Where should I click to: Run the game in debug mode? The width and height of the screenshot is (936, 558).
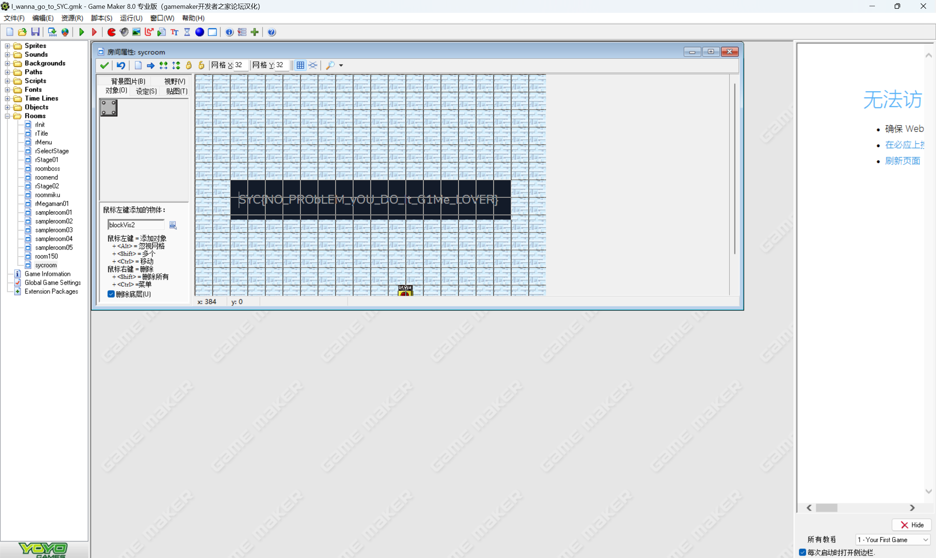click(x=94, y=32)
